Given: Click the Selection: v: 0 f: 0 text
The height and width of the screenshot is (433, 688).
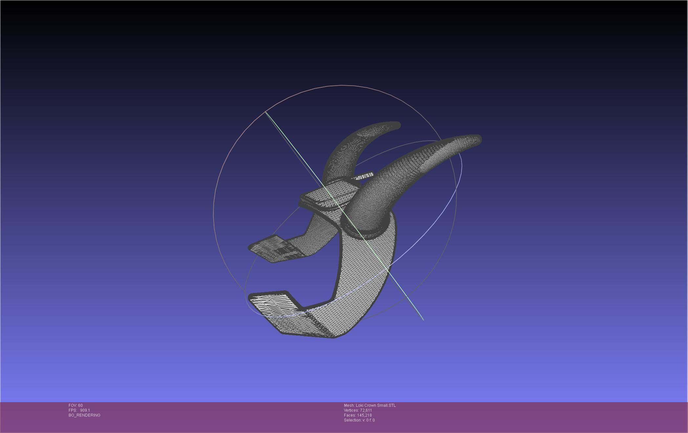Looking at the screenshot, I should coord(359,420).
